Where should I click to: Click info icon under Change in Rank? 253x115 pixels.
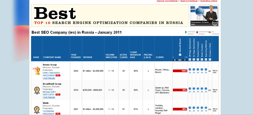[210, 59]
